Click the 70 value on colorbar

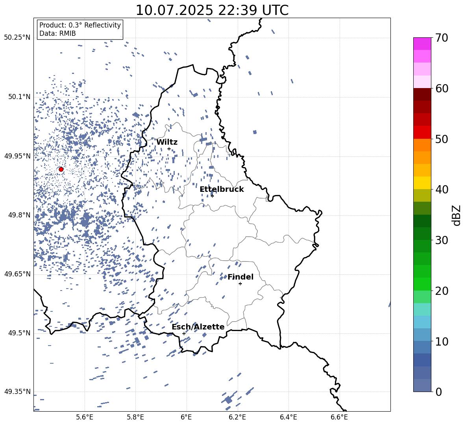[442, 38]
